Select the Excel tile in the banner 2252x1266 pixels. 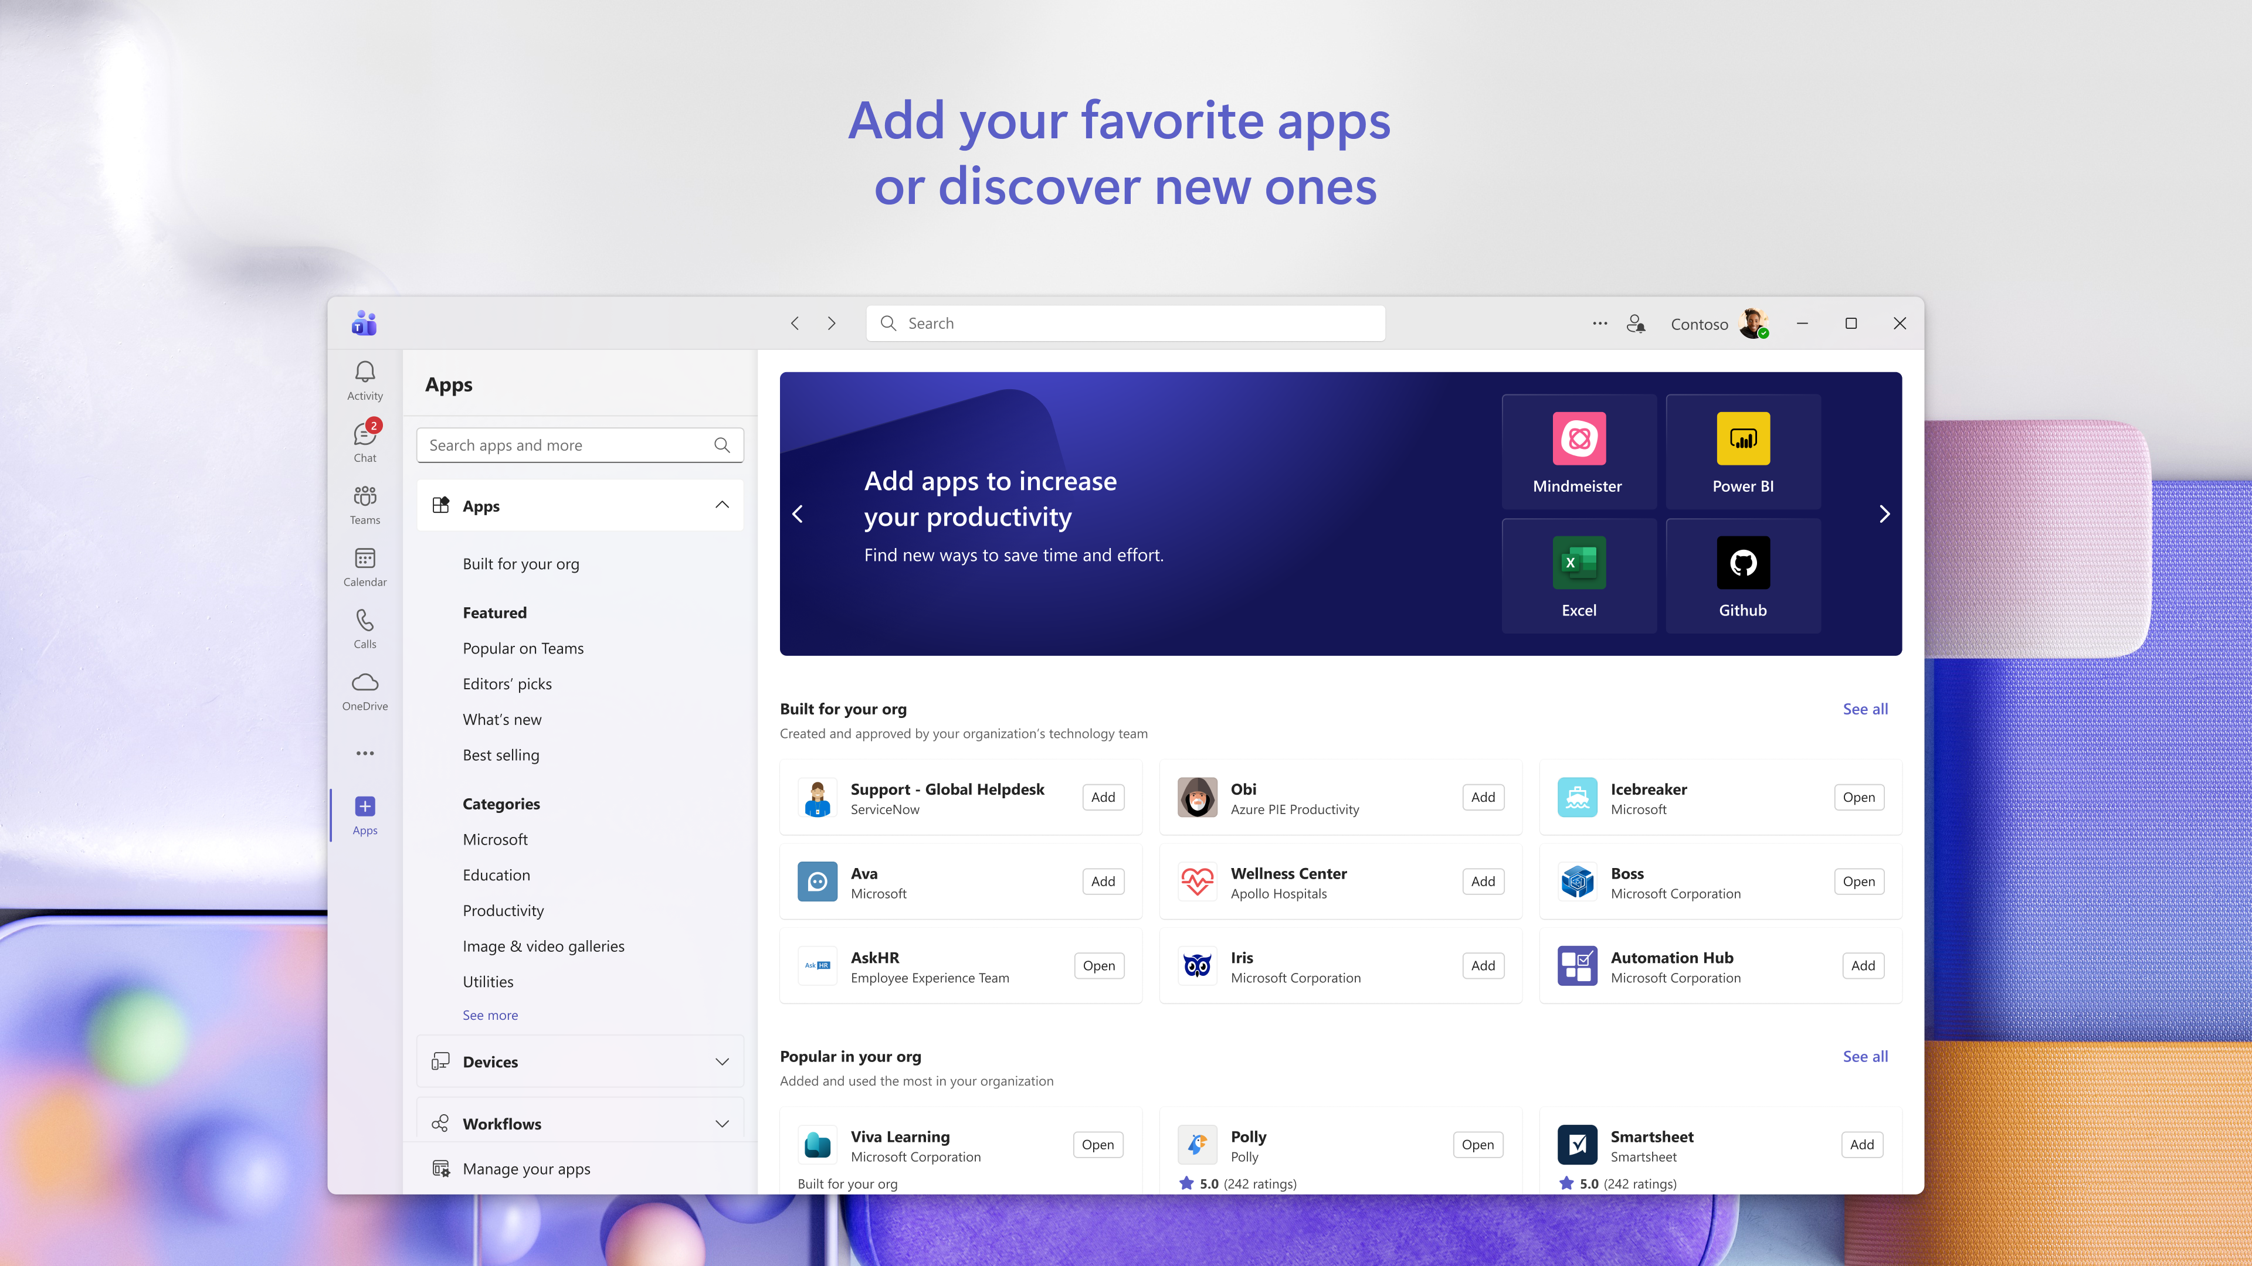(x=1579, y=575)
